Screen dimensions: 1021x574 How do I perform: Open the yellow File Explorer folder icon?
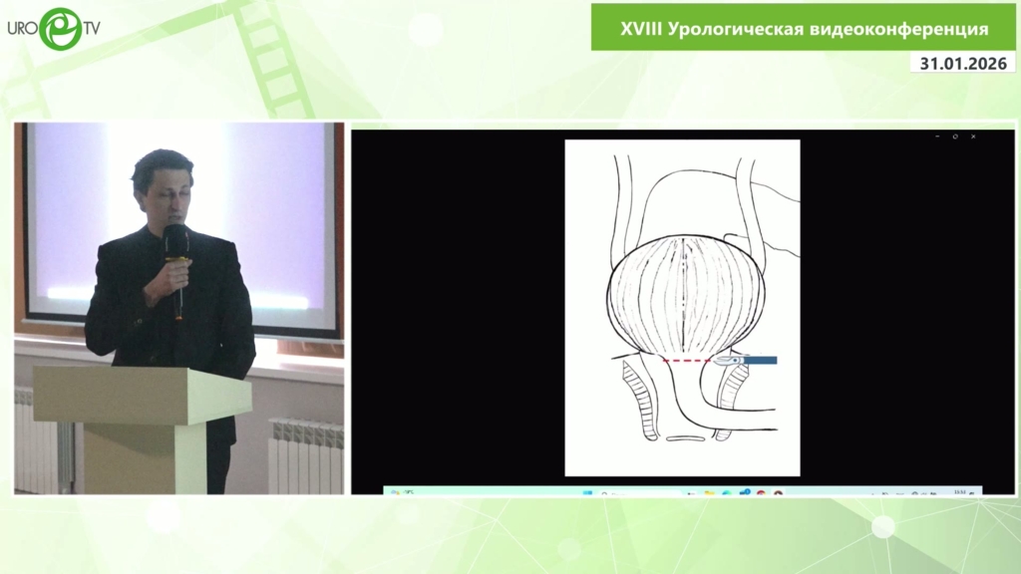point(709,492)
